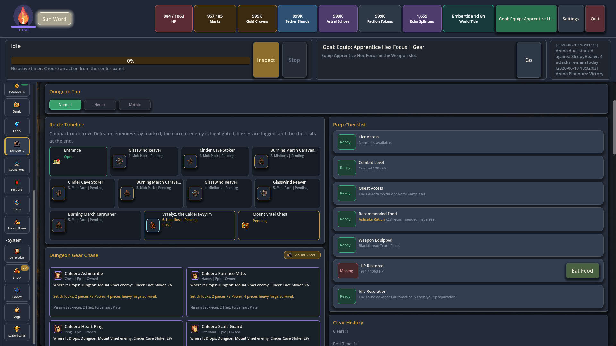Click the main panel vertical scrollbar
The height and width of the screenshot is (346, 616).
pos(614,128)
